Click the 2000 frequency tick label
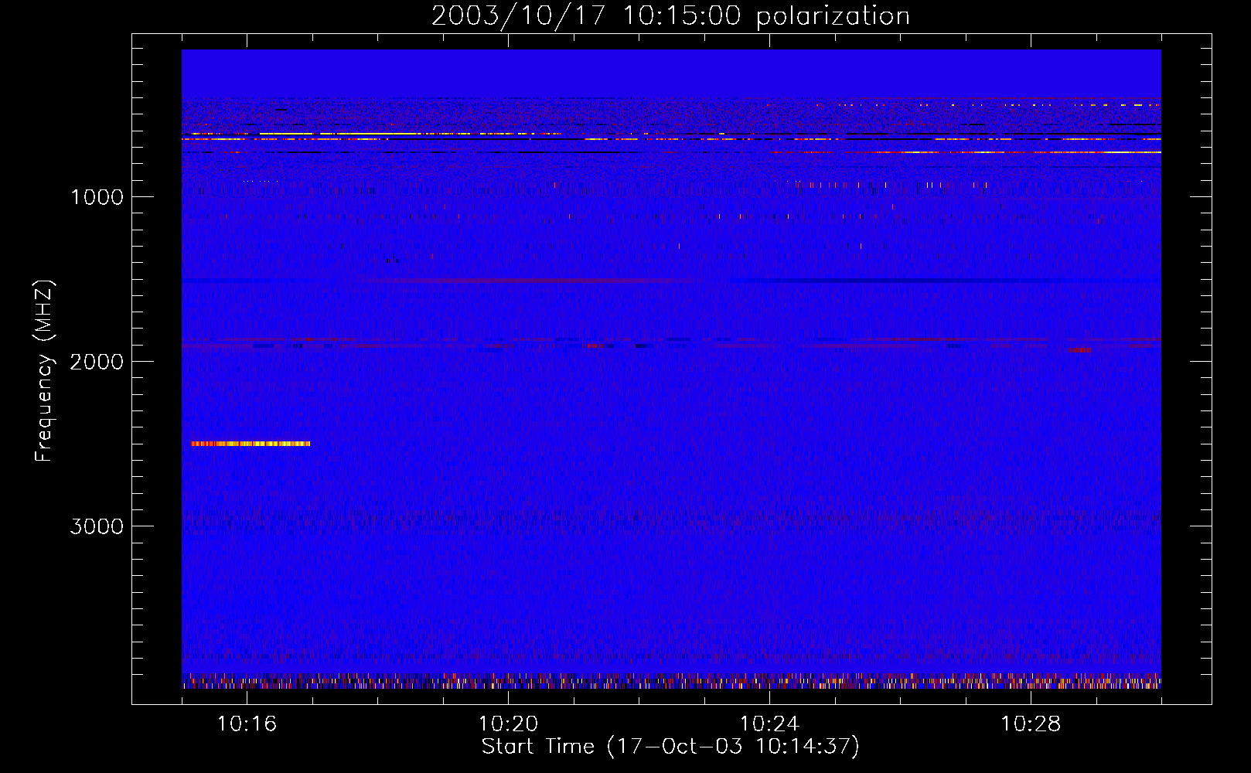The height and width of the screenshot is (773, 1251). (x=97, y=362)
